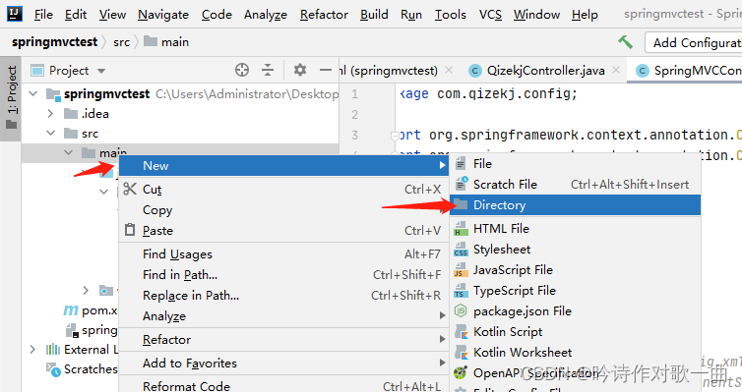Click the JavaScript File icon
The width and height of the screenshot is (742, 392).
coord(461,270)
